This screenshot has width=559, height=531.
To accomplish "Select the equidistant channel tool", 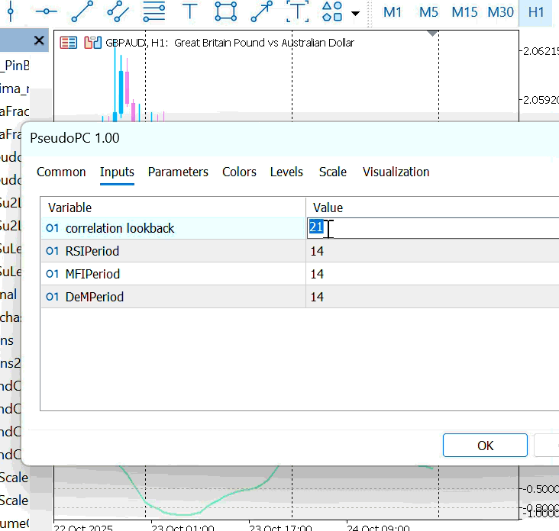I will (118, 11).
